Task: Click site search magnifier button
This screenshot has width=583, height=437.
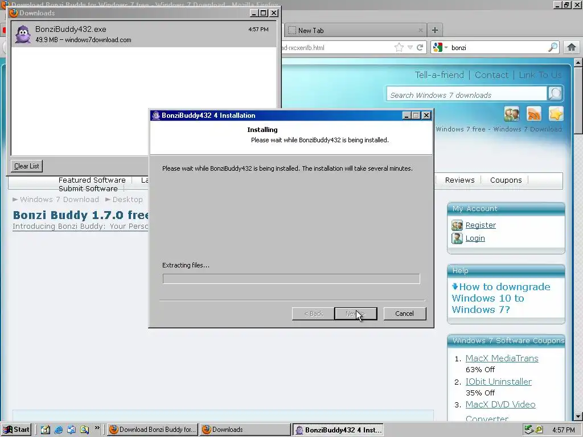Action: [555, 94]
